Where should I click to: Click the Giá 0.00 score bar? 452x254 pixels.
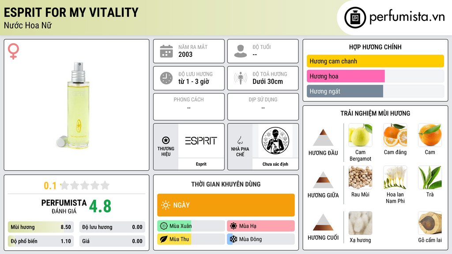coord(112,241)
